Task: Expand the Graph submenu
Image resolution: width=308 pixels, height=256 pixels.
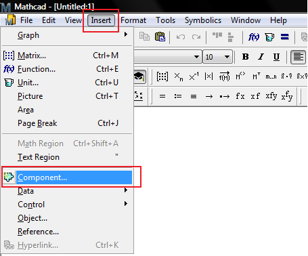Action: [67, 35]
